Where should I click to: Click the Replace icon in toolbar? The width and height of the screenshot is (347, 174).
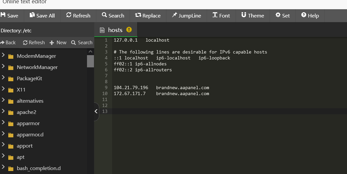pyautogui.click(x=138, y=15)
